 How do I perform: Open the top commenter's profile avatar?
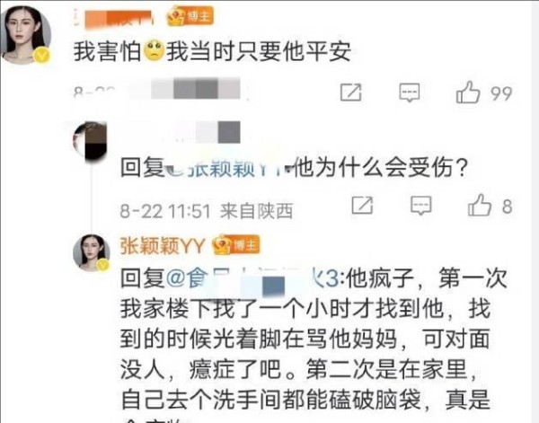(x=26, y=35)
